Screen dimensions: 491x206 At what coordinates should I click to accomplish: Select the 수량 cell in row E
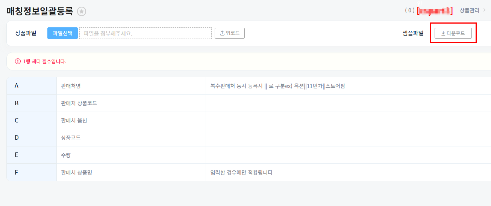pyautogui.click(x=66, y=155)
